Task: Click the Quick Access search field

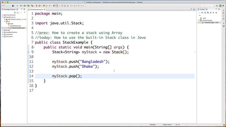Action: click(x=207, y=6)
